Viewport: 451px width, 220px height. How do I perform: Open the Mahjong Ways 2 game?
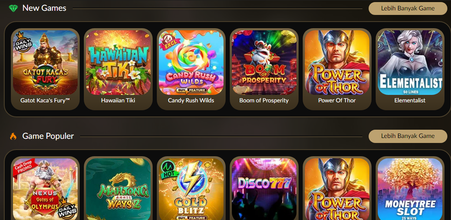[x=118, y=189]
